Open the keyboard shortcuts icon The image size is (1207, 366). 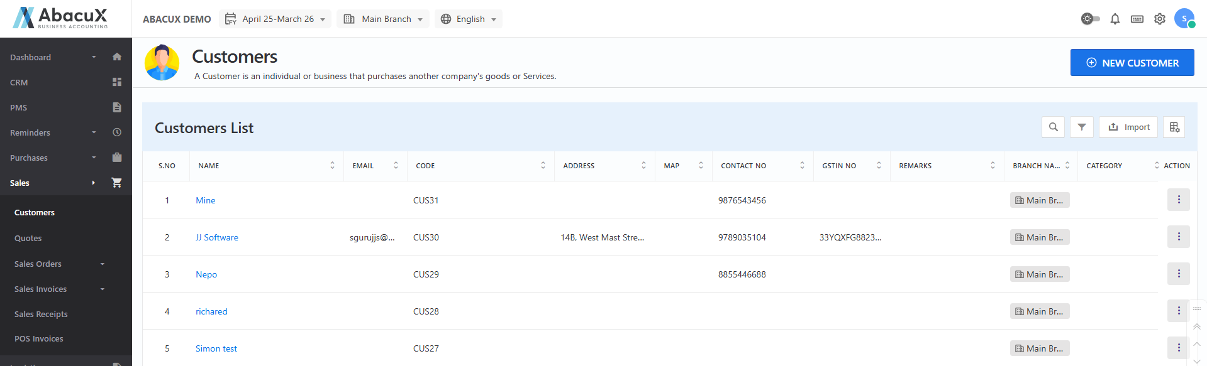pos(1137,19)
